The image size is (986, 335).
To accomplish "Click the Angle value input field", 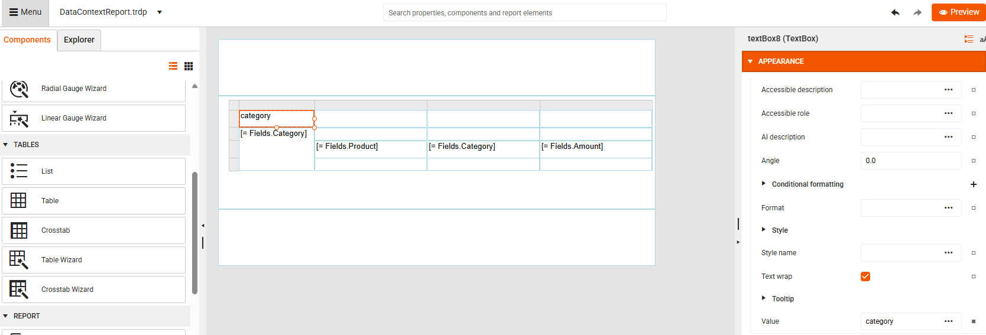I will coord(910,161).
